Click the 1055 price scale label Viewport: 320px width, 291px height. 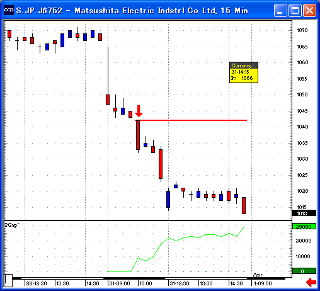[x=302, y=79]
